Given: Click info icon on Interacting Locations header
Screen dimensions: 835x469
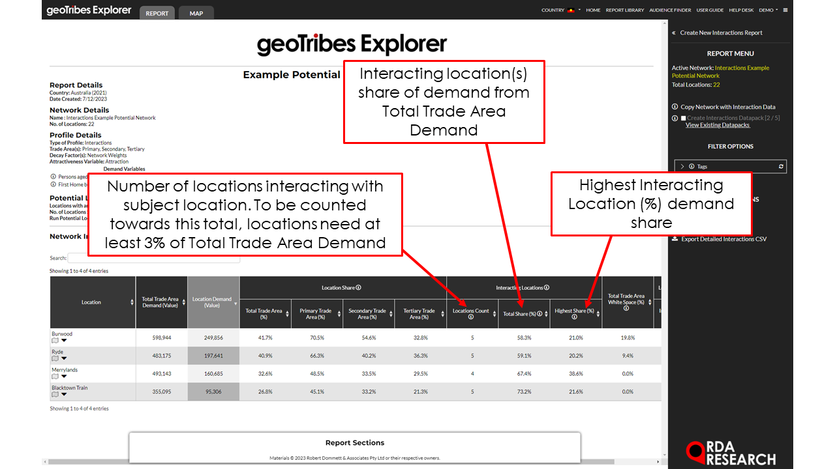Looking at the screenshot, I should (547, 287).
